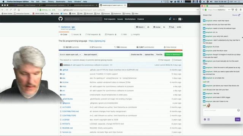The height and width of the screenshot is (136, 243).
Task: Open the favicon.ico file
Action: [x=67, y=132]
